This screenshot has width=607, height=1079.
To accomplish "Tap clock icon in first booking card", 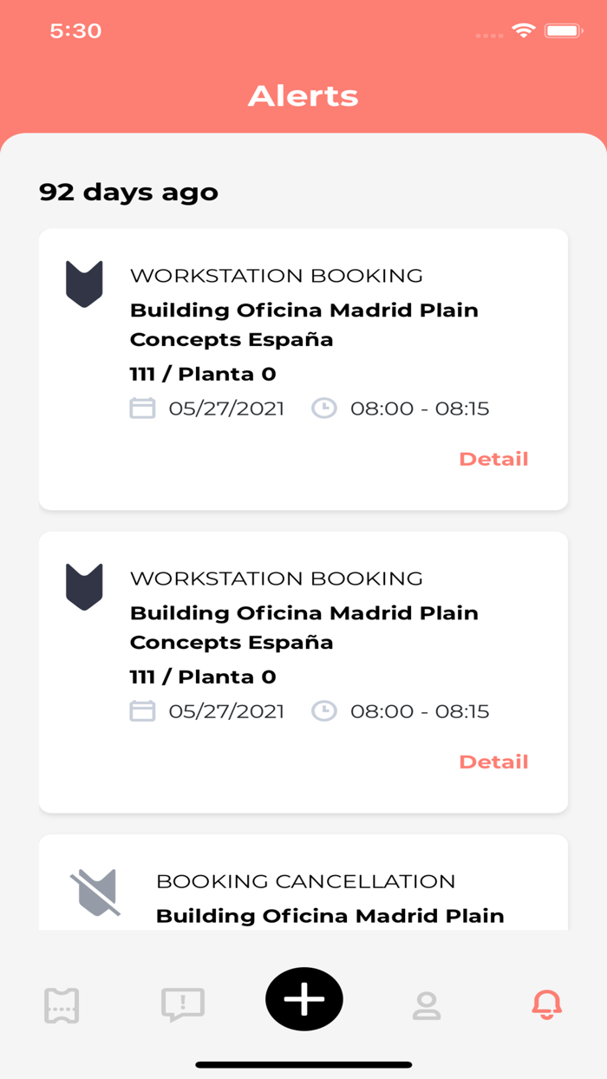I will click(324, 408).
